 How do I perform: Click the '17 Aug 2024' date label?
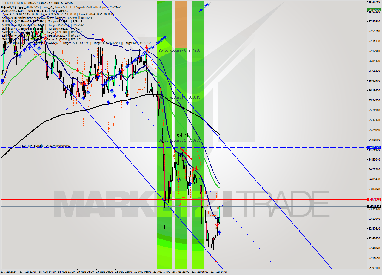9,272
